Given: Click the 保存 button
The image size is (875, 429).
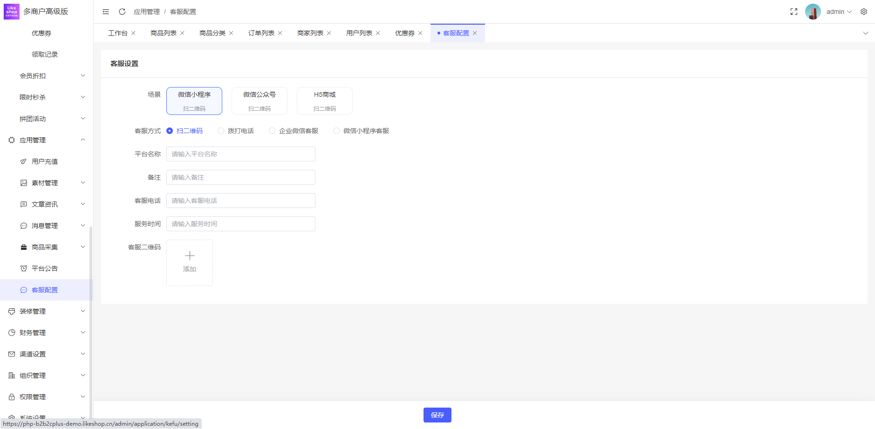Looking at the screenshot, I should (x=437, y=415).
